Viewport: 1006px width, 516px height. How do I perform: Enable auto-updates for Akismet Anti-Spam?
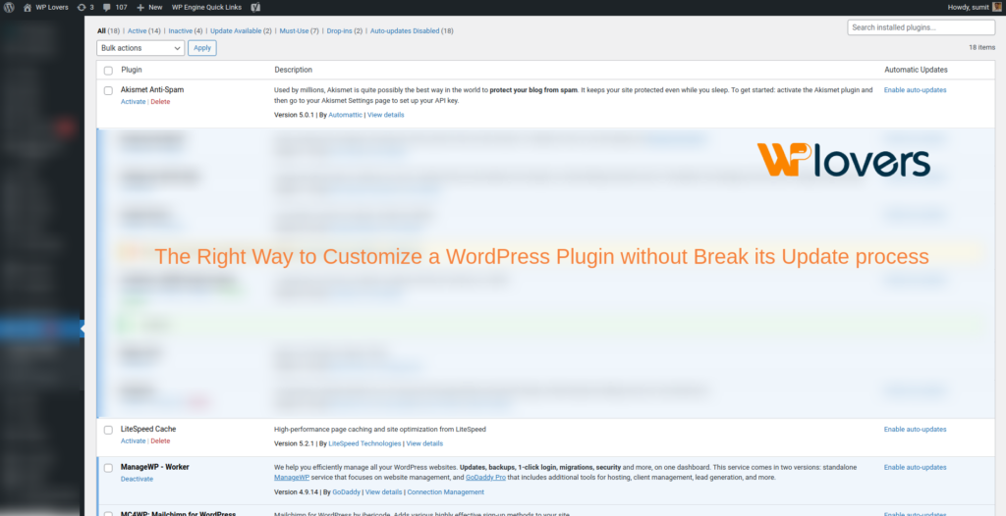915,90
